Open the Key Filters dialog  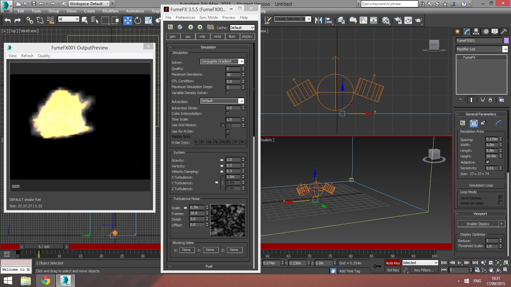point(424,270)
